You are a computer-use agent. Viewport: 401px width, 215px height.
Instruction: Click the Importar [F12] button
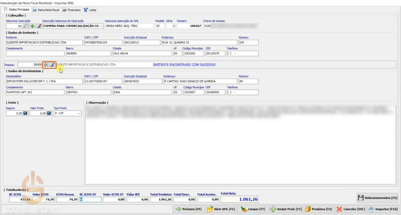[383, 209]
